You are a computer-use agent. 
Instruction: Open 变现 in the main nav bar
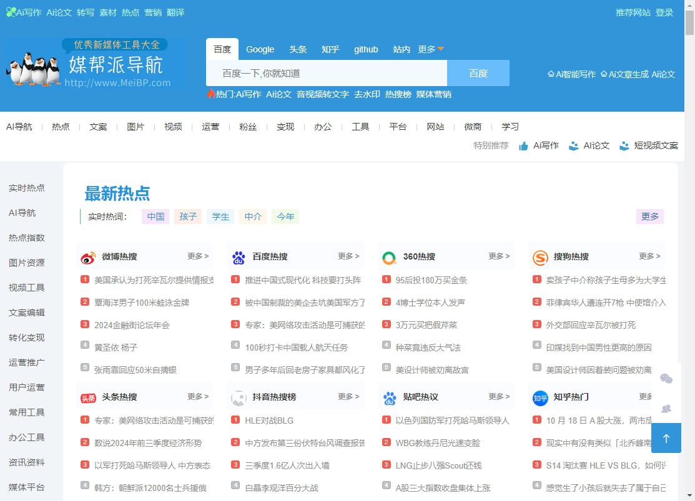(285, 127)
